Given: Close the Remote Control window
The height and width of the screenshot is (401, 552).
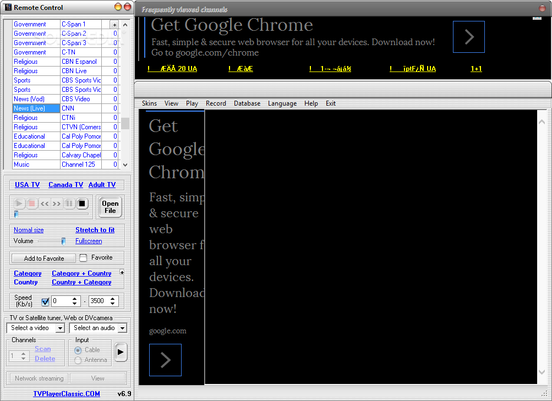Looking at the screenshot, I should click(x=128, y=7).
